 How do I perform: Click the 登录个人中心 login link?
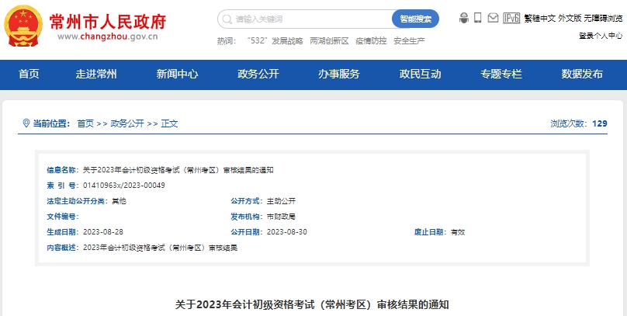600,35
